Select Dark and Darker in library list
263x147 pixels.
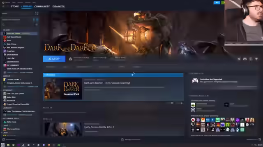pos(20,33)
